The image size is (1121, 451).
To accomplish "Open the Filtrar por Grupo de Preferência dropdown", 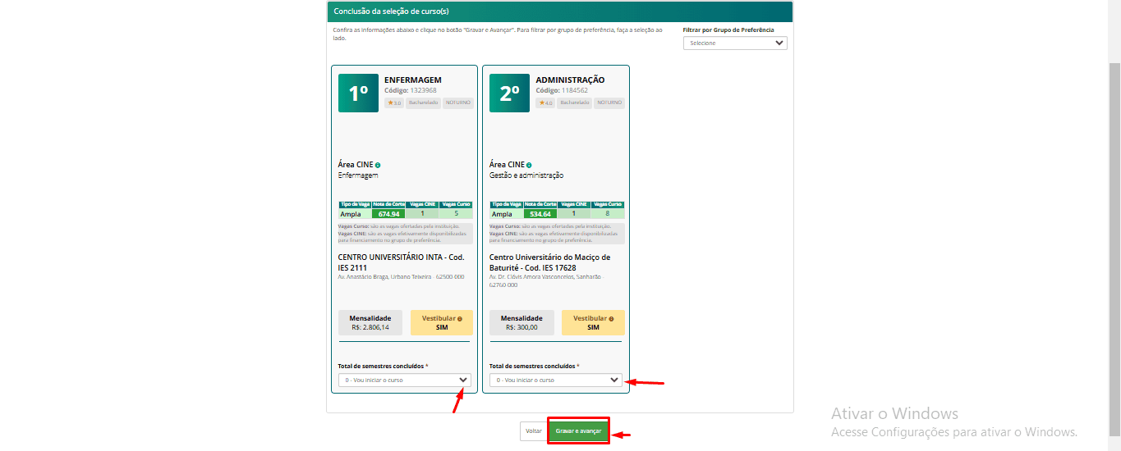I will (x=735, y=43).
